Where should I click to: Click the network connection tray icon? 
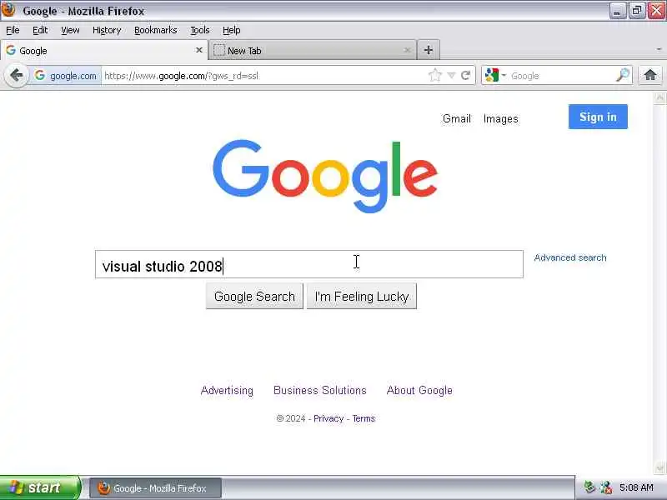606,487
